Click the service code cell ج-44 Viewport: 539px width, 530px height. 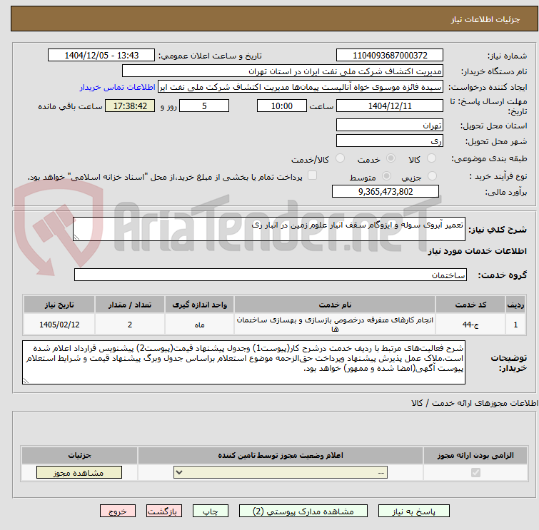470,325
